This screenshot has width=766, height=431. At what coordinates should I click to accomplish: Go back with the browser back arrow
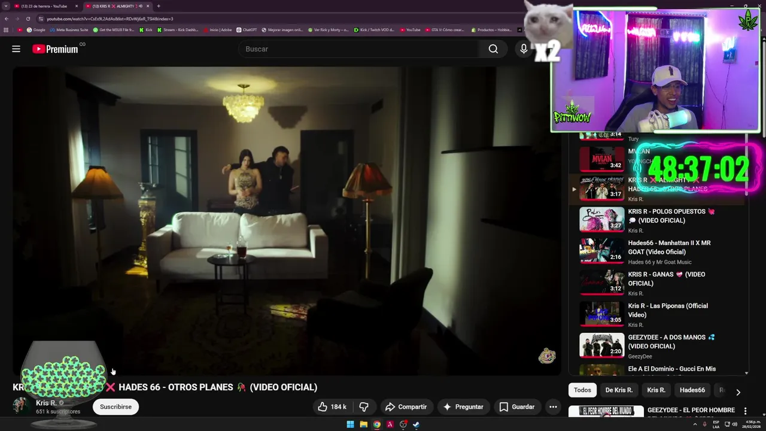7,19
